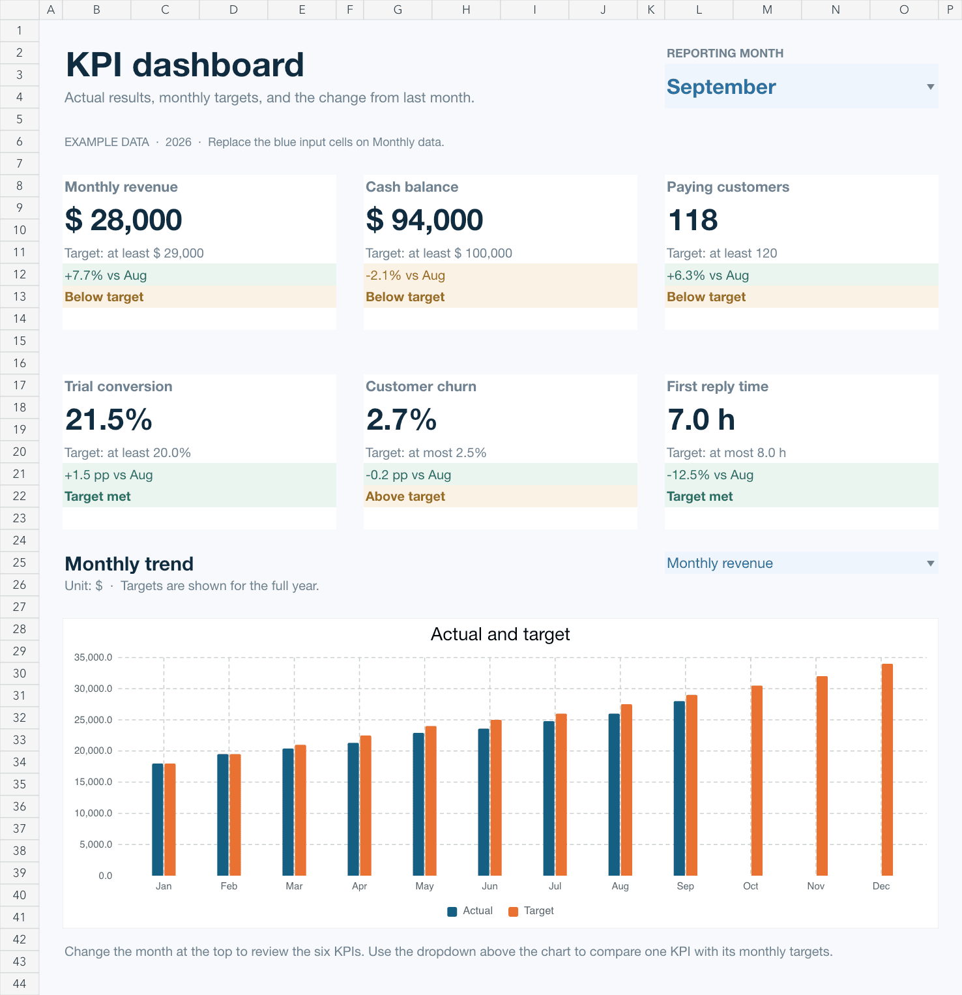Click the Aug label on chart axis
The width and height of the screenshot is (962, 995).
point(620,886)
